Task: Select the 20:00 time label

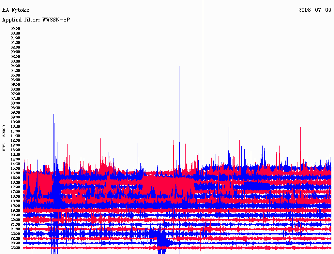Action: 15,215
